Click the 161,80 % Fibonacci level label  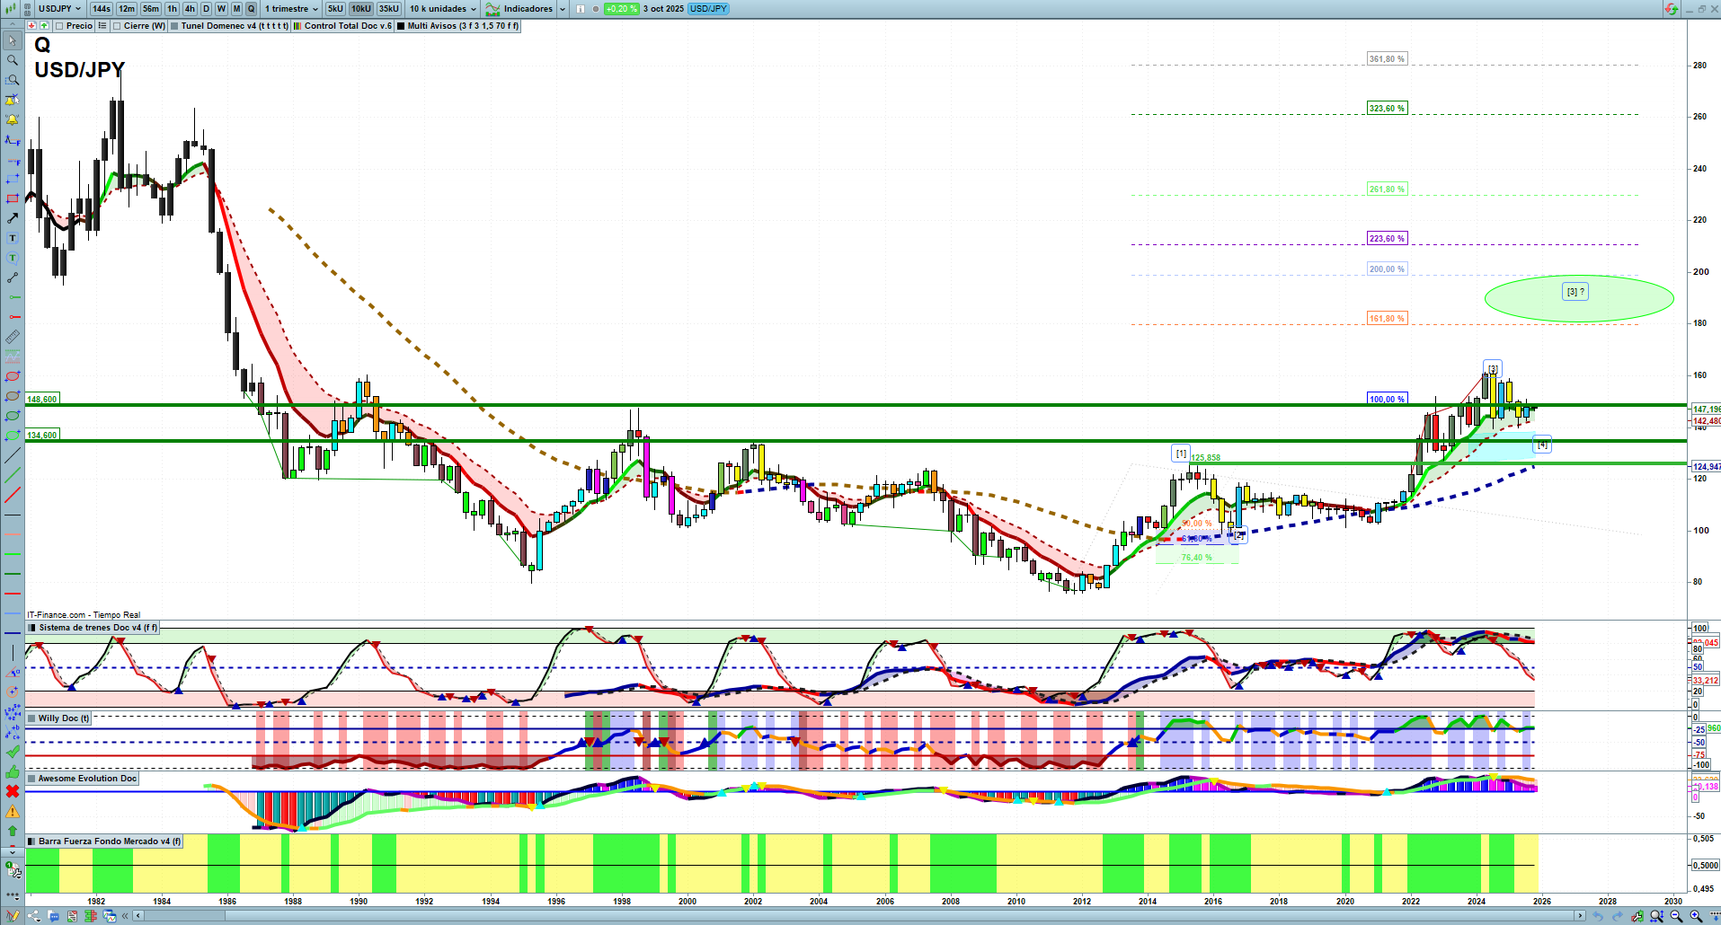[1387, 319]
